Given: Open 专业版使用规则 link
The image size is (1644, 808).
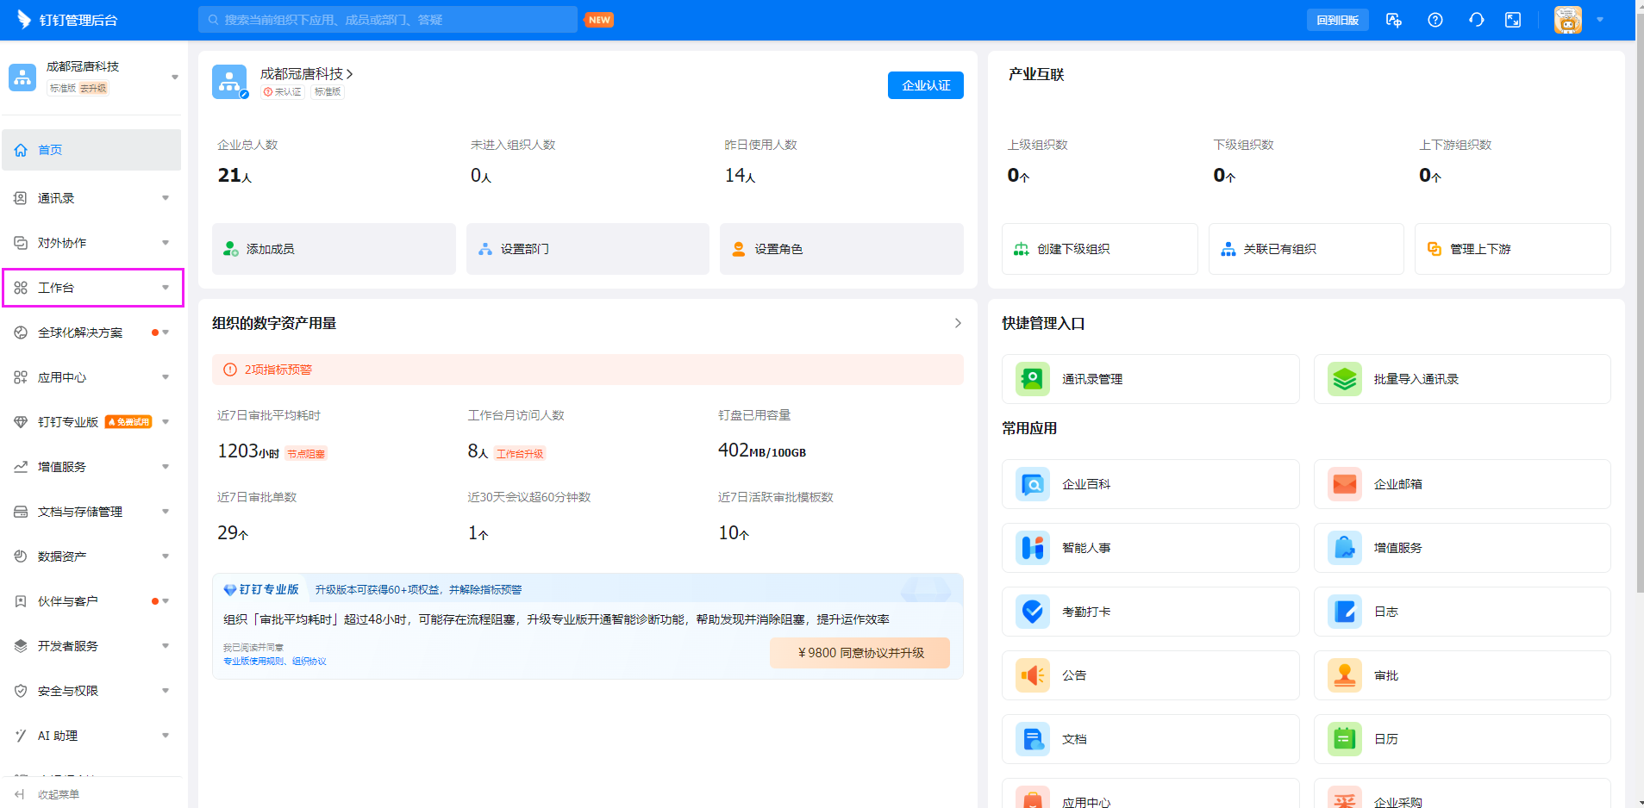Looking at the screenshot, I should pyautogui.click(x=253, y=662).
